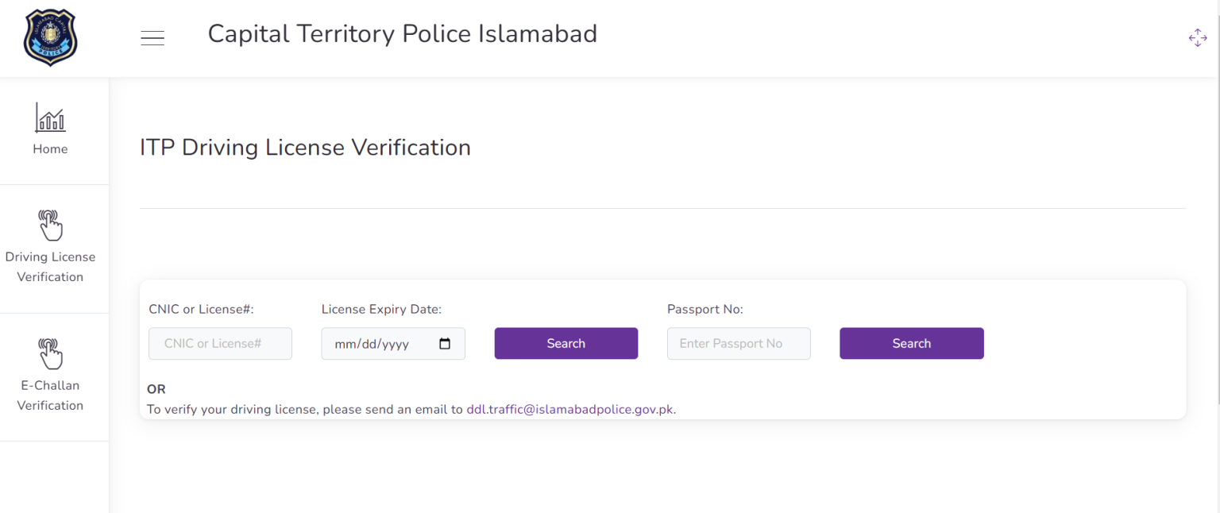Click the CNIC or License# field label
Image resolution: width=1220 pixels, height=513 pixels.
point(200,309)
